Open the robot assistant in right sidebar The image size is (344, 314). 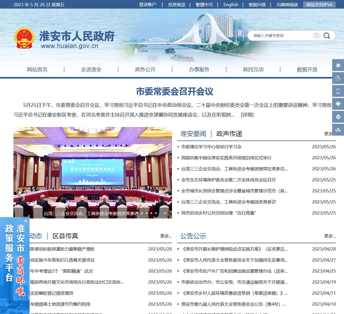(338, 65)
